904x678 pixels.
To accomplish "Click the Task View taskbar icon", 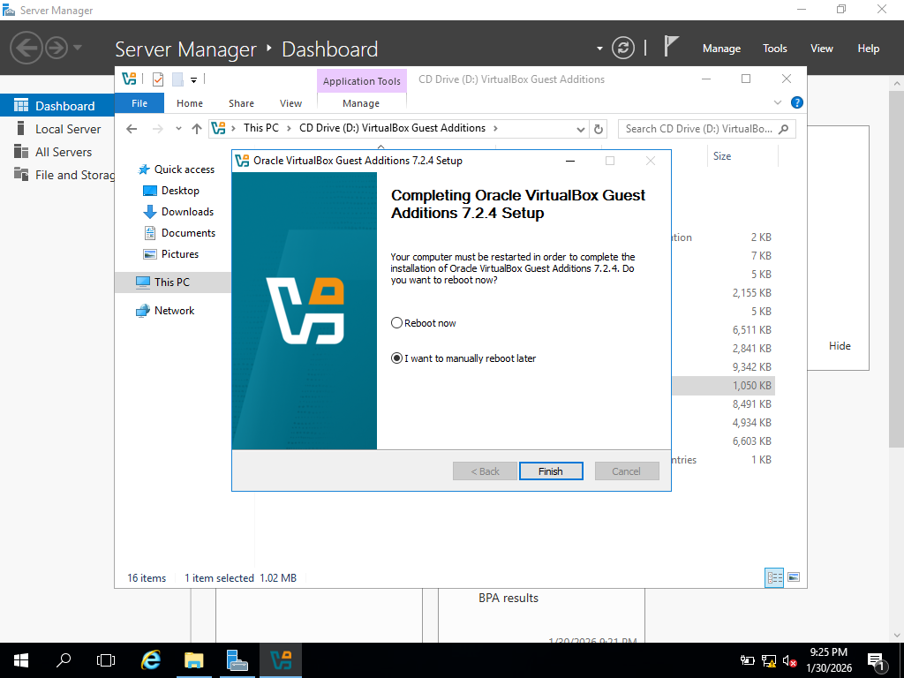I will point(106,659).
